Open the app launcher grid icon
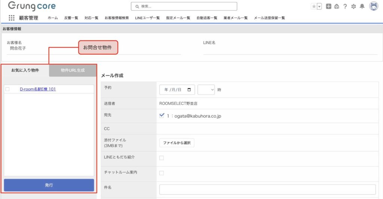Viewport: 383px width, 199px height. pyautogui.click(x=12, y=18)
